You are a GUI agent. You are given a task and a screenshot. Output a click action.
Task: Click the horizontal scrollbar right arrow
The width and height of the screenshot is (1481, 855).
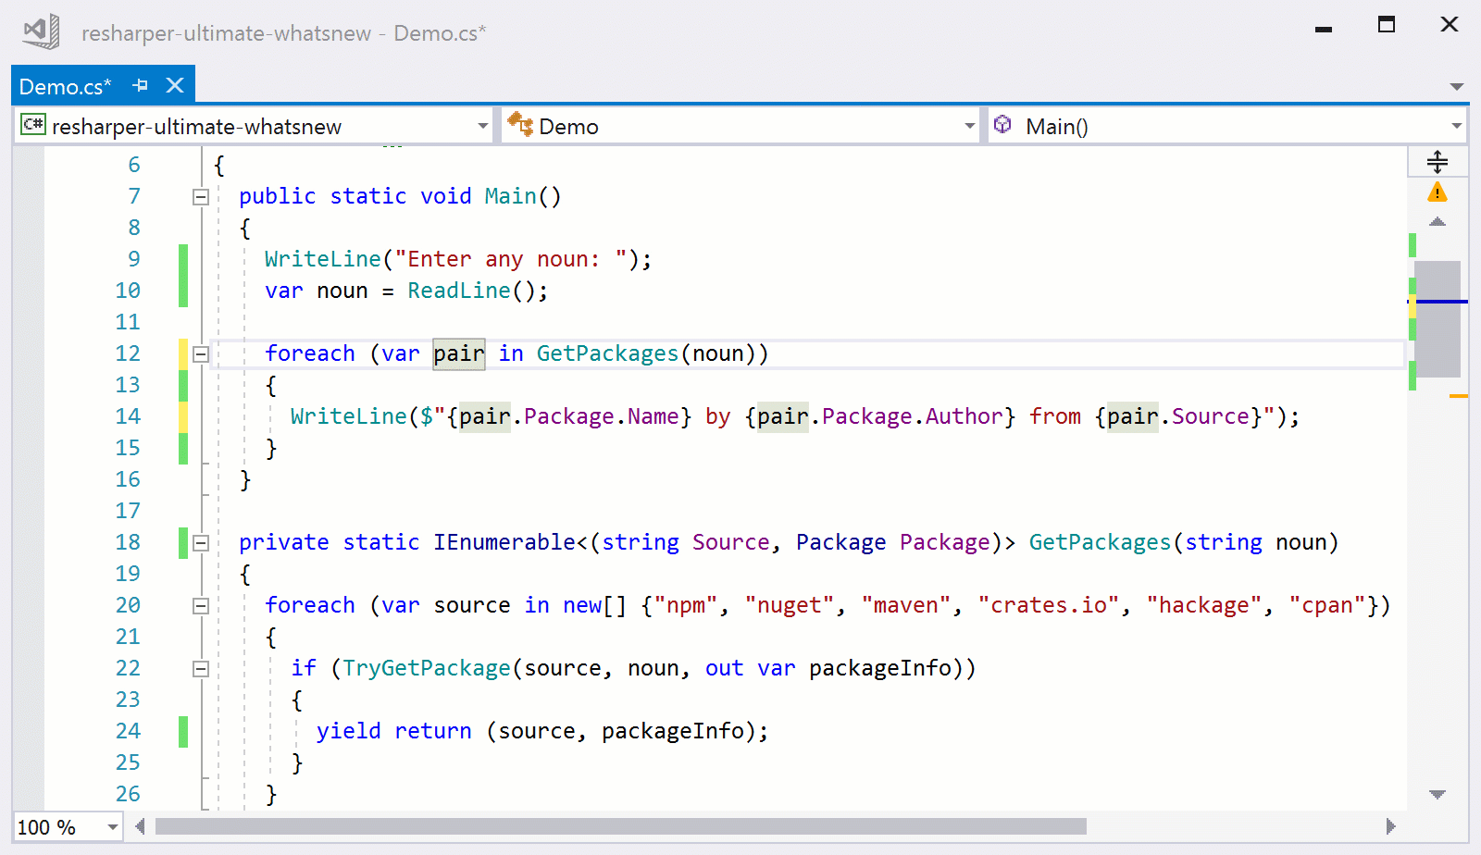point(1390,826)
